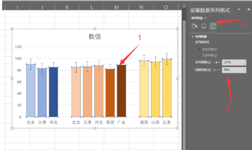Increase the series overlap value with up arrow
Image resolution: width=252 pixels, height=150 pixels.
point(244,61)
